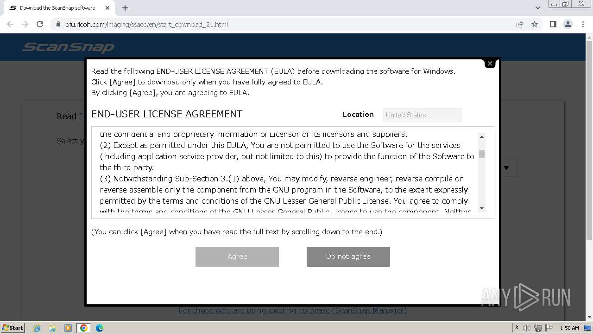Click the EULA scrollbar thumb
This screenshot has height=334, width=593.
pos(482,154)
